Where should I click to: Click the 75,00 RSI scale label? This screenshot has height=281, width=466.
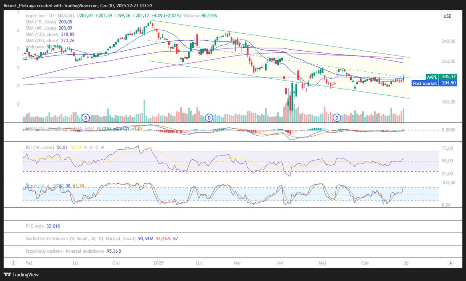pyautogui.click(x=448, y=148)
